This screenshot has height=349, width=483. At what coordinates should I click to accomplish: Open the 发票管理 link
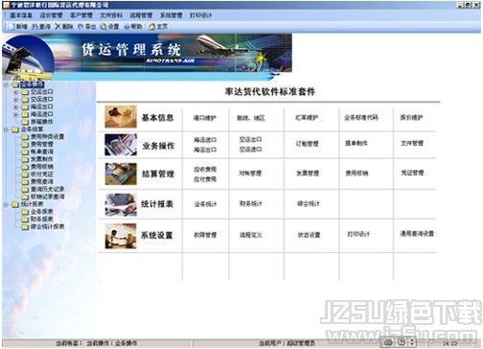(308, 174)
